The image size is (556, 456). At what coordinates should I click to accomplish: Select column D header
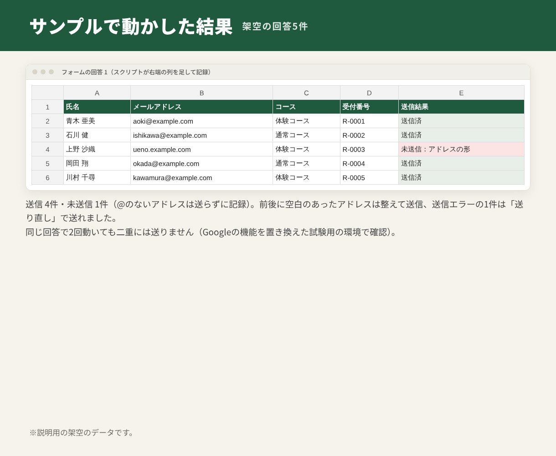(x=370, y=93)
